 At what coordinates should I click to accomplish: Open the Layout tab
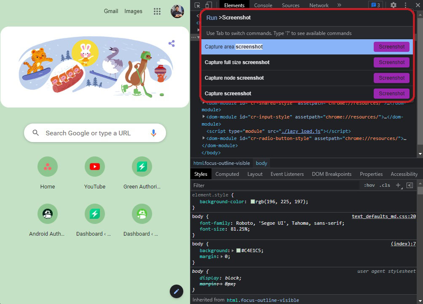255,174
